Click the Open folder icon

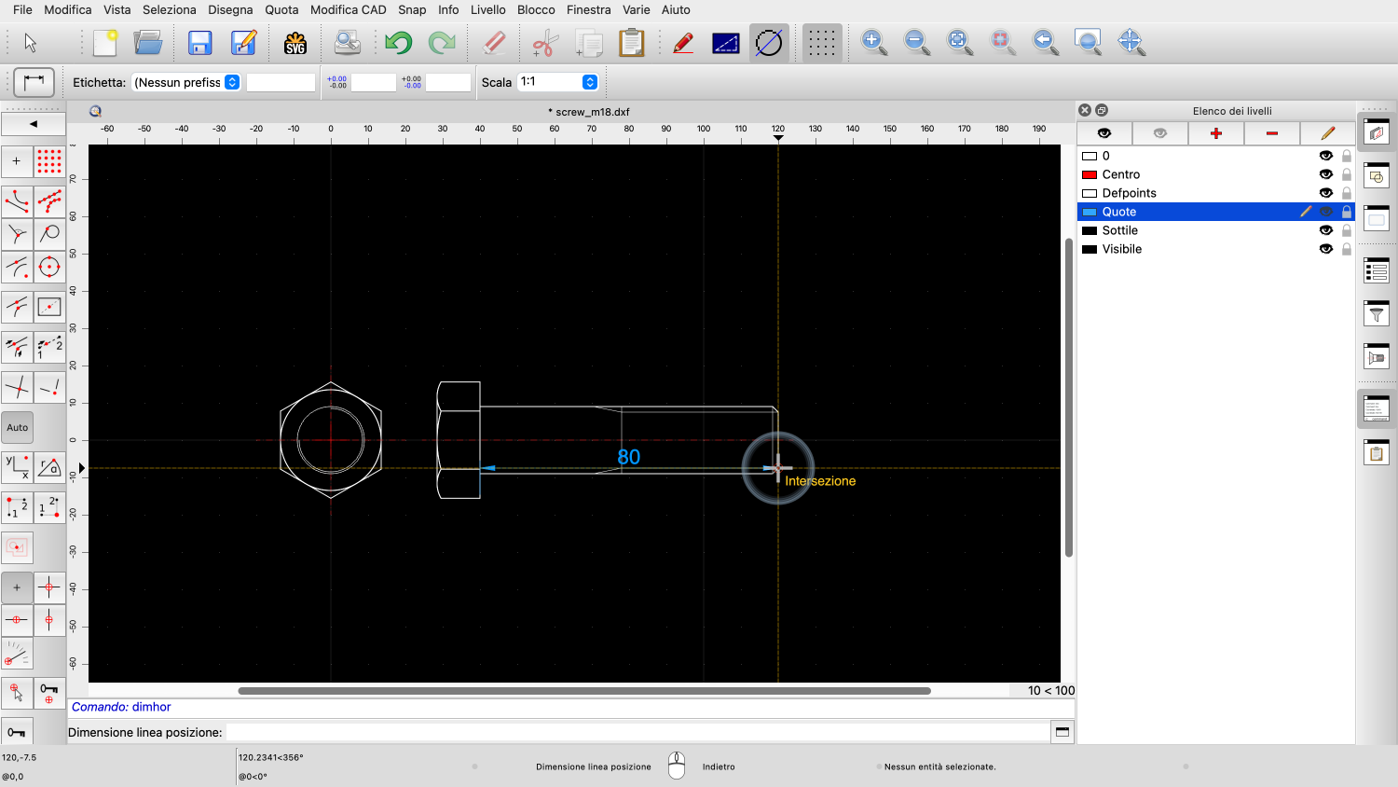coord(148,43)
